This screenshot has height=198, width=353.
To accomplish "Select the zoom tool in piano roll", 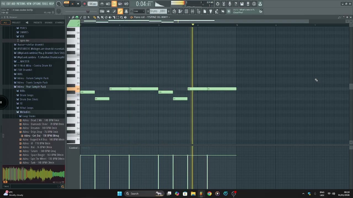I will 122,17.
